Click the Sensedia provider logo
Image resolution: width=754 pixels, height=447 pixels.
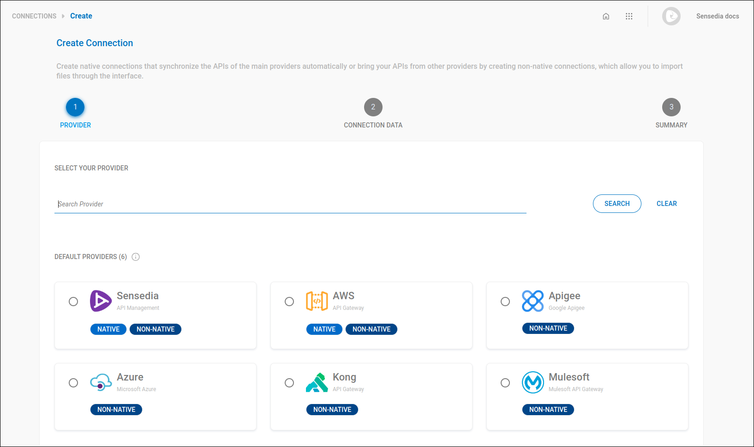(101, 301)
